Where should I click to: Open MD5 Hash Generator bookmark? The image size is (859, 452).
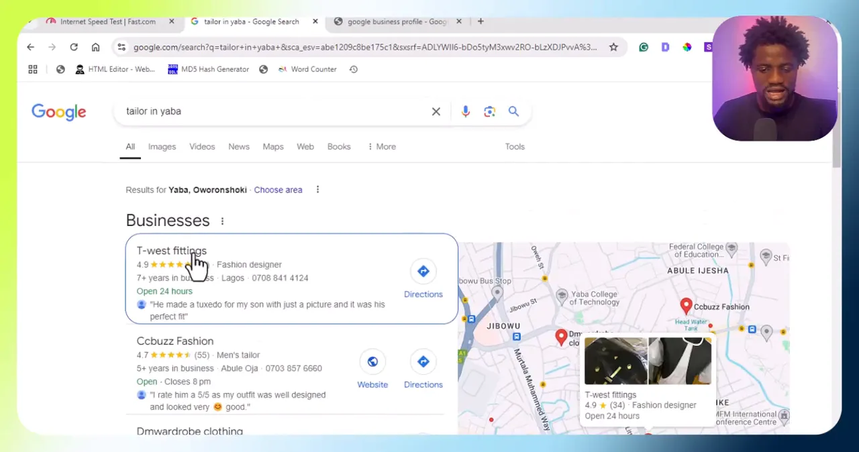[208, 69]
